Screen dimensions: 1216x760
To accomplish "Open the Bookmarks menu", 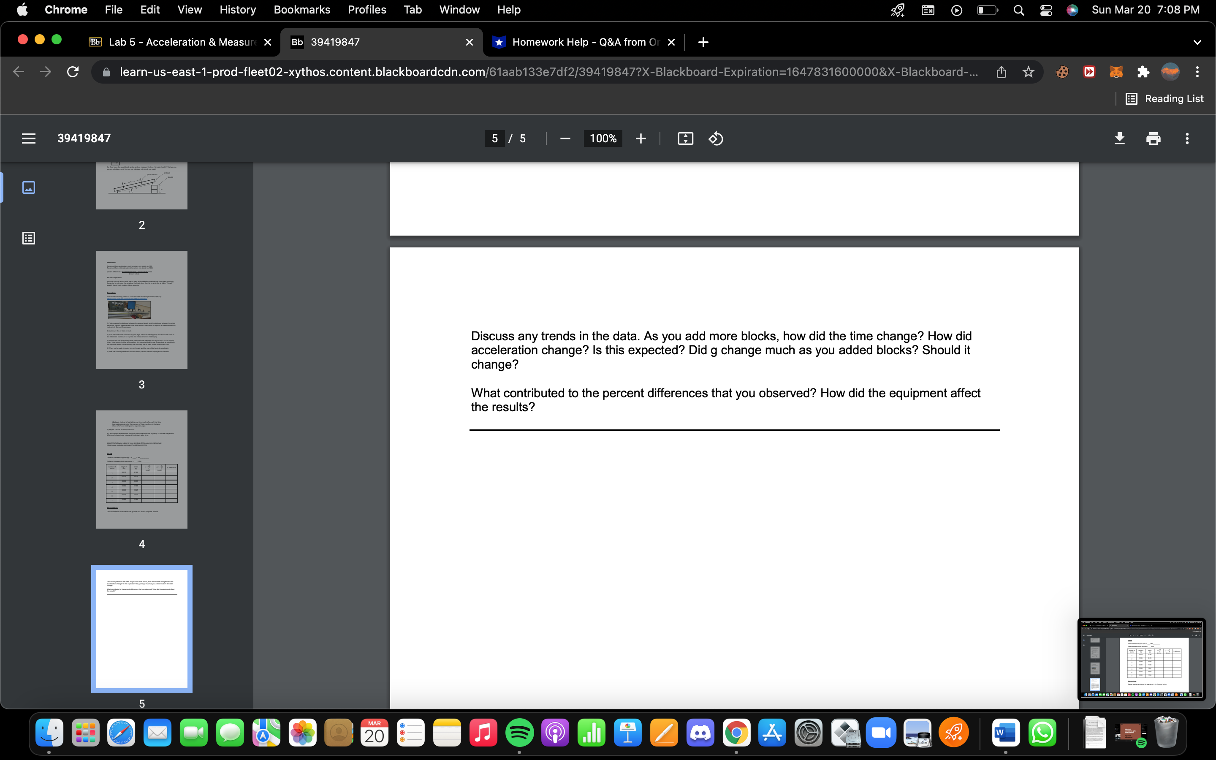I will (301, 10).
